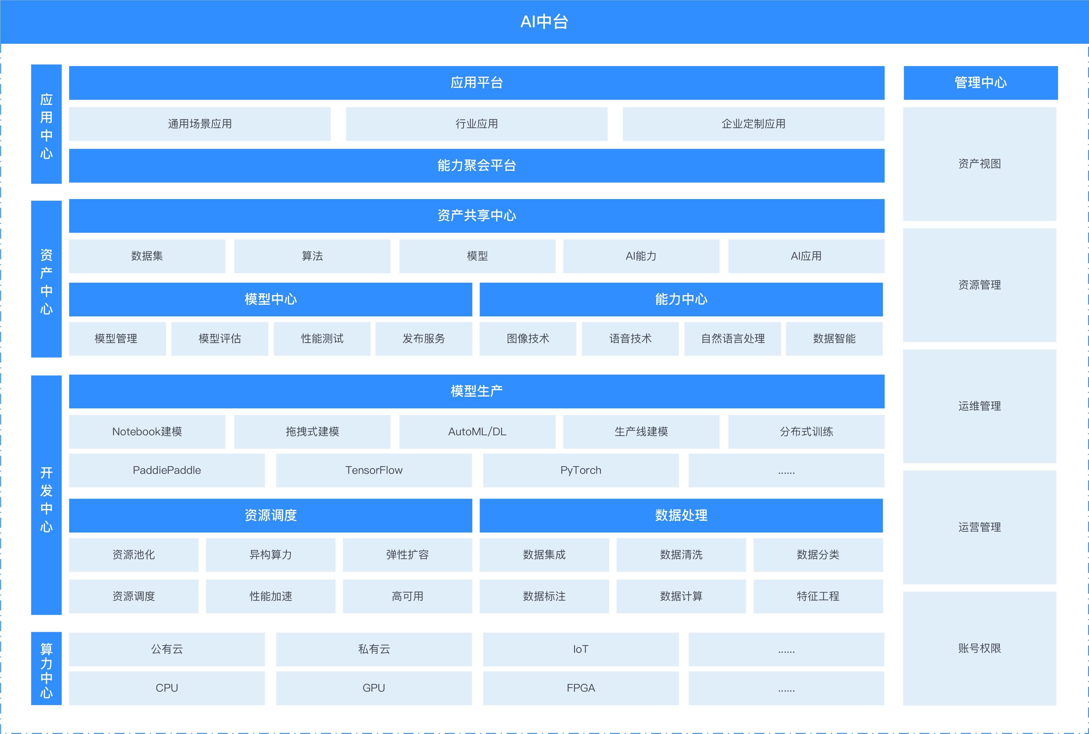Image resolution: width=1089 pixels, height=734 pixels.
Task: Click the PyTorch framework block
Action: [580, 471]
